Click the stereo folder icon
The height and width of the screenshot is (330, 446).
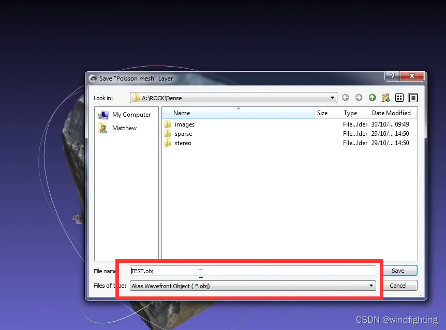point(168,143)
